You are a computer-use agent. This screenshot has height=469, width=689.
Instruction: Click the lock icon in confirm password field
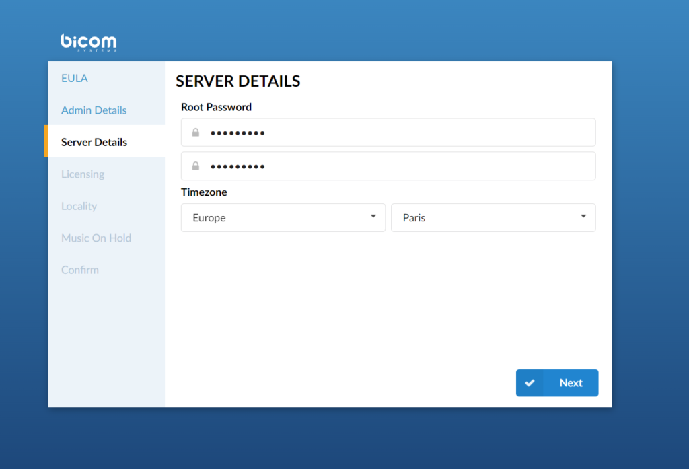coord(195,166)
